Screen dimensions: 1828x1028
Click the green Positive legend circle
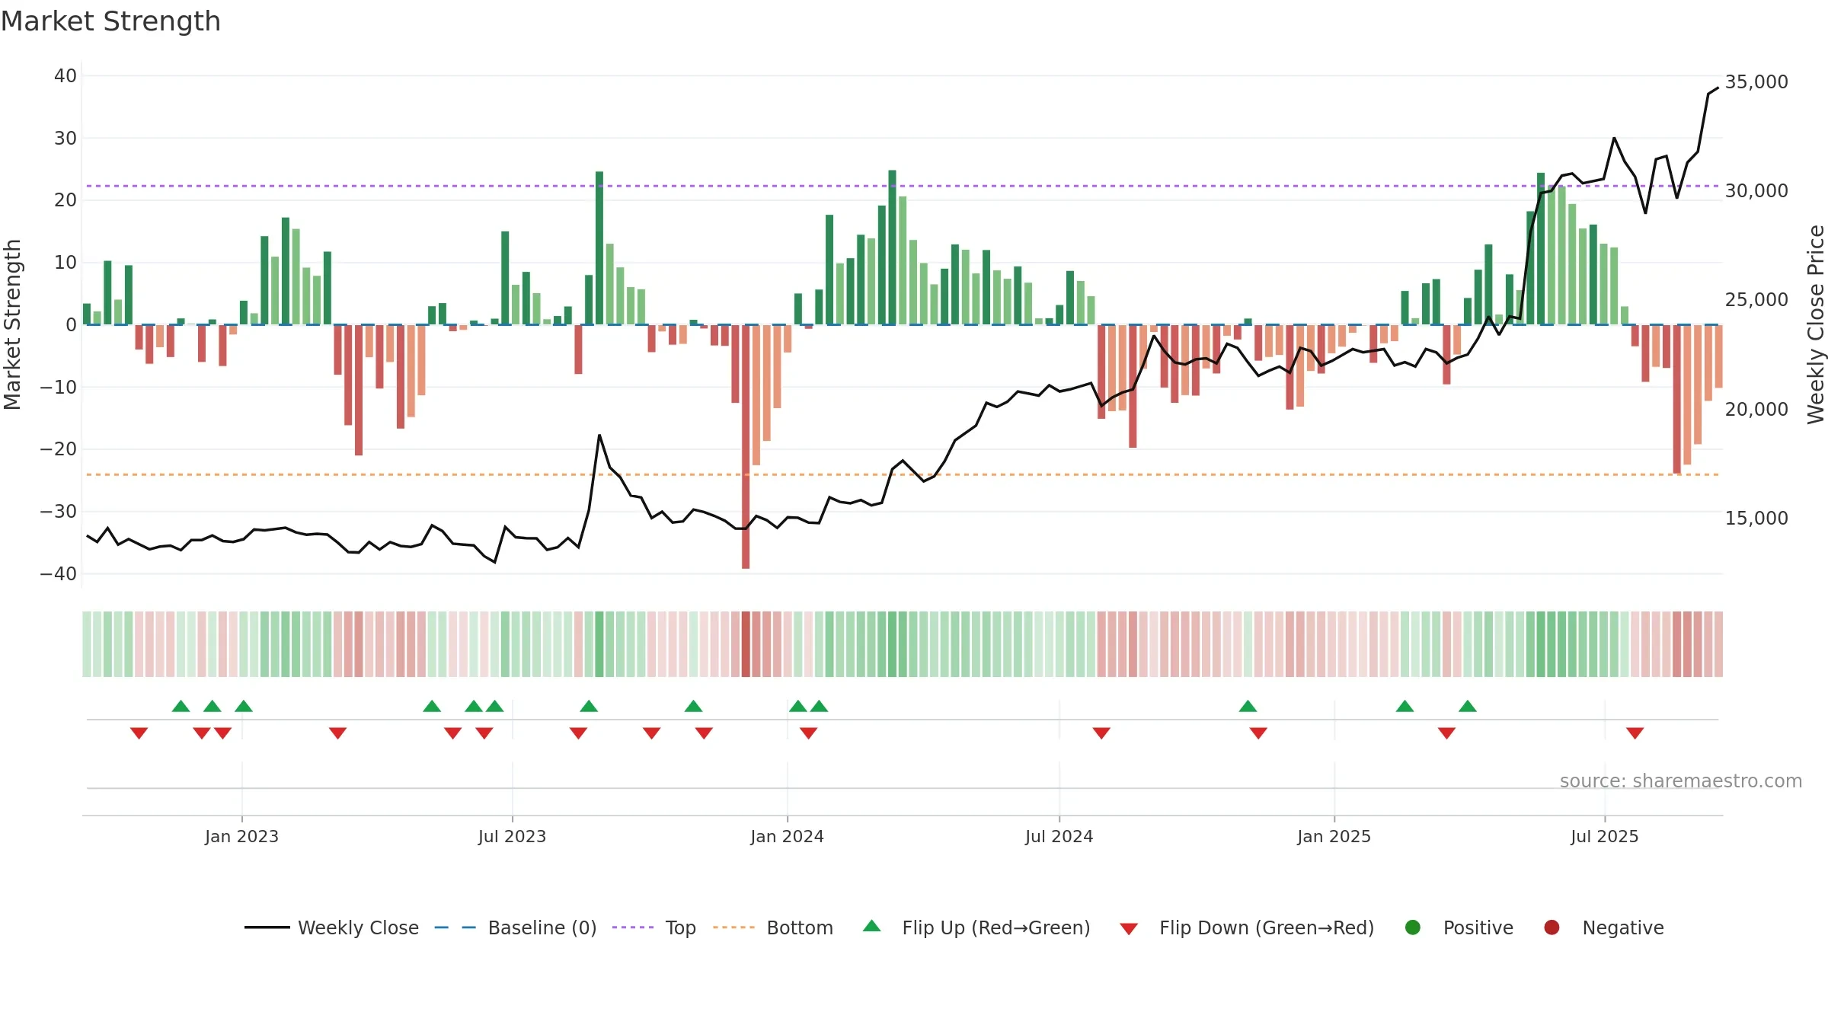1413,927
